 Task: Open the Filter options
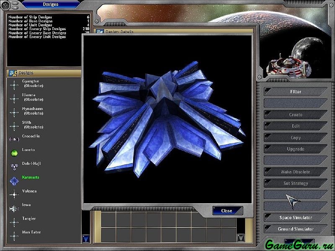click(x=296, y=92)
